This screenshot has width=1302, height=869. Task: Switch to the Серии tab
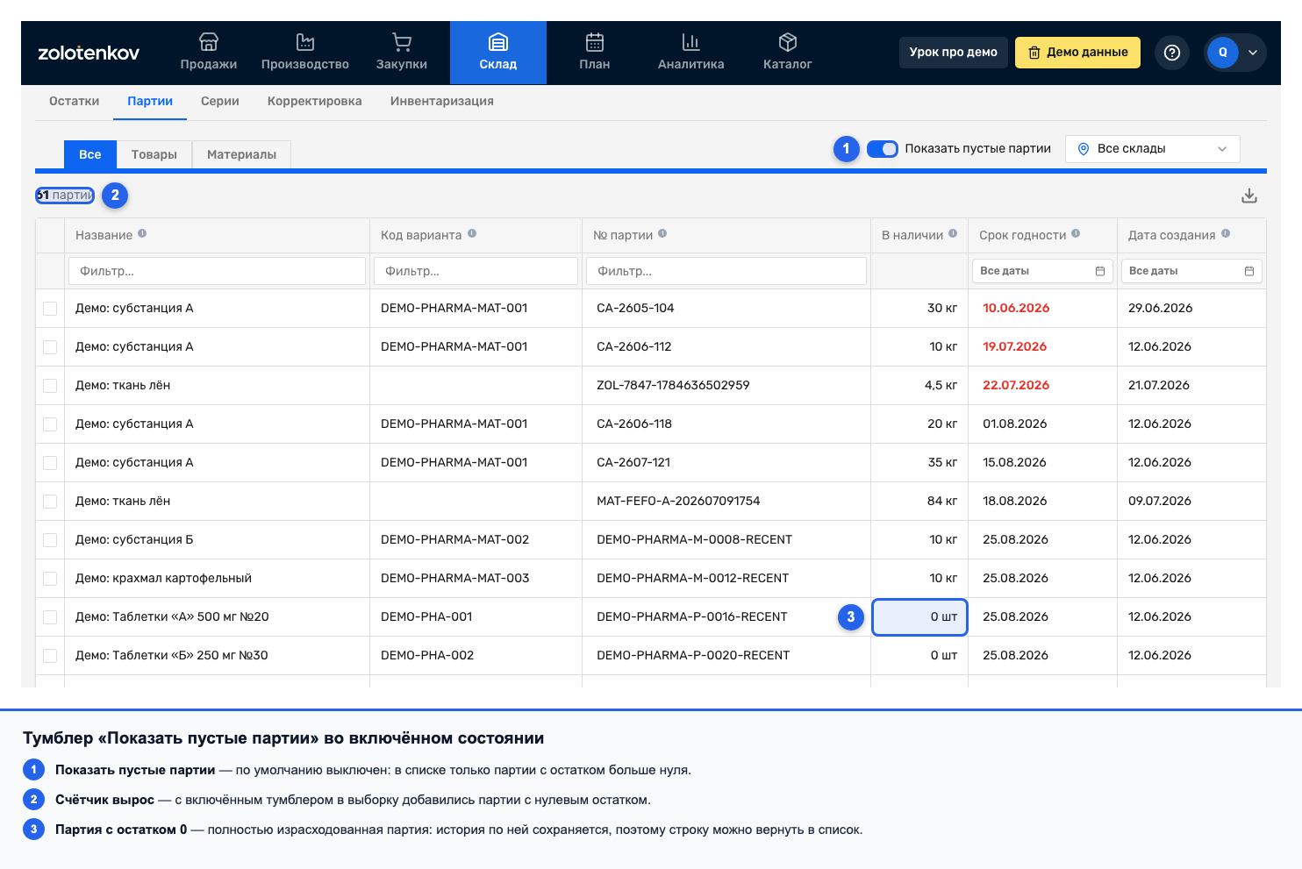click(x=220, y=101)
